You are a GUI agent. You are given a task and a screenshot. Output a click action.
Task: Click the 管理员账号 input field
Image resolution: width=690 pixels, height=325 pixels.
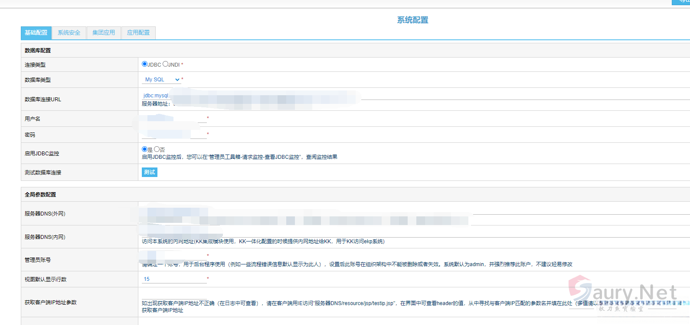[x=174, y=256]
